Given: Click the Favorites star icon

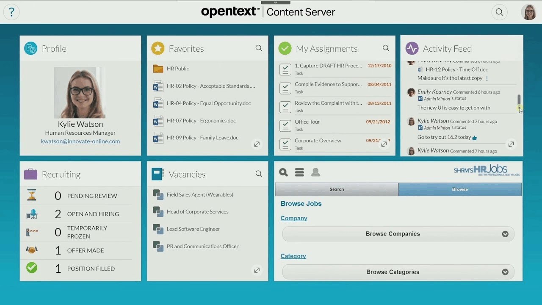Looking at the screenshot, I should pos(158,48).
